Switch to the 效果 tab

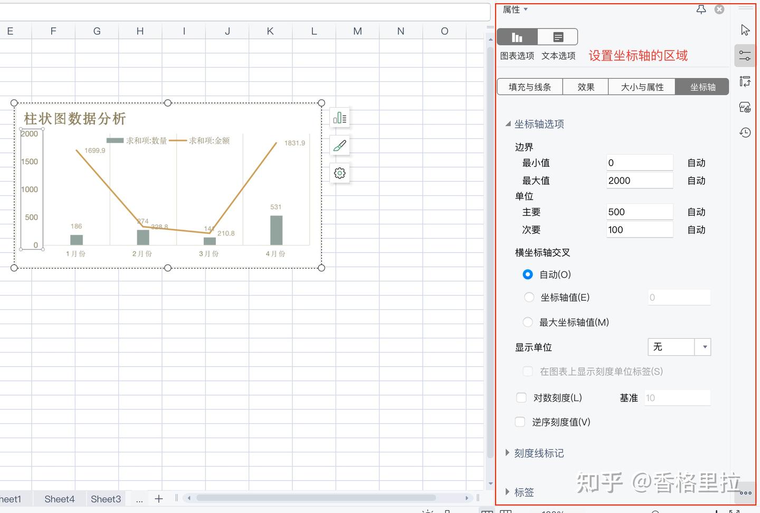coord(586,87)
